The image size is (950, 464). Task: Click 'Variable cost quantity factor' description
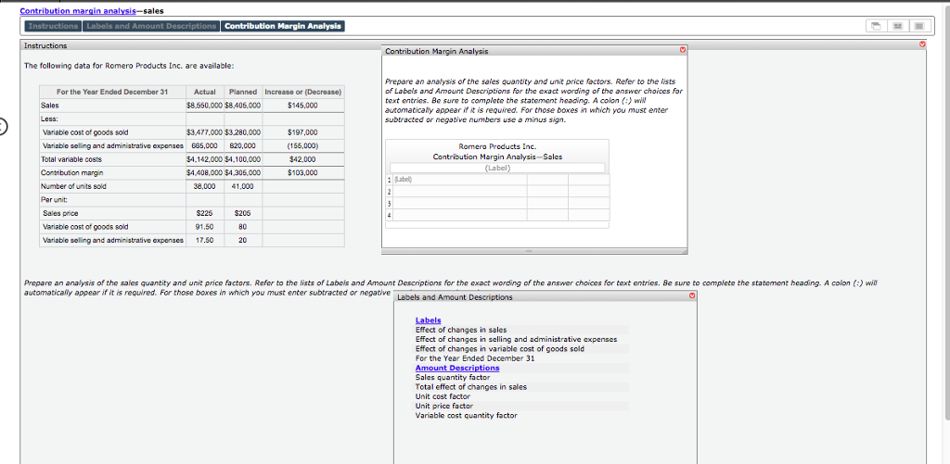[467, 416]
